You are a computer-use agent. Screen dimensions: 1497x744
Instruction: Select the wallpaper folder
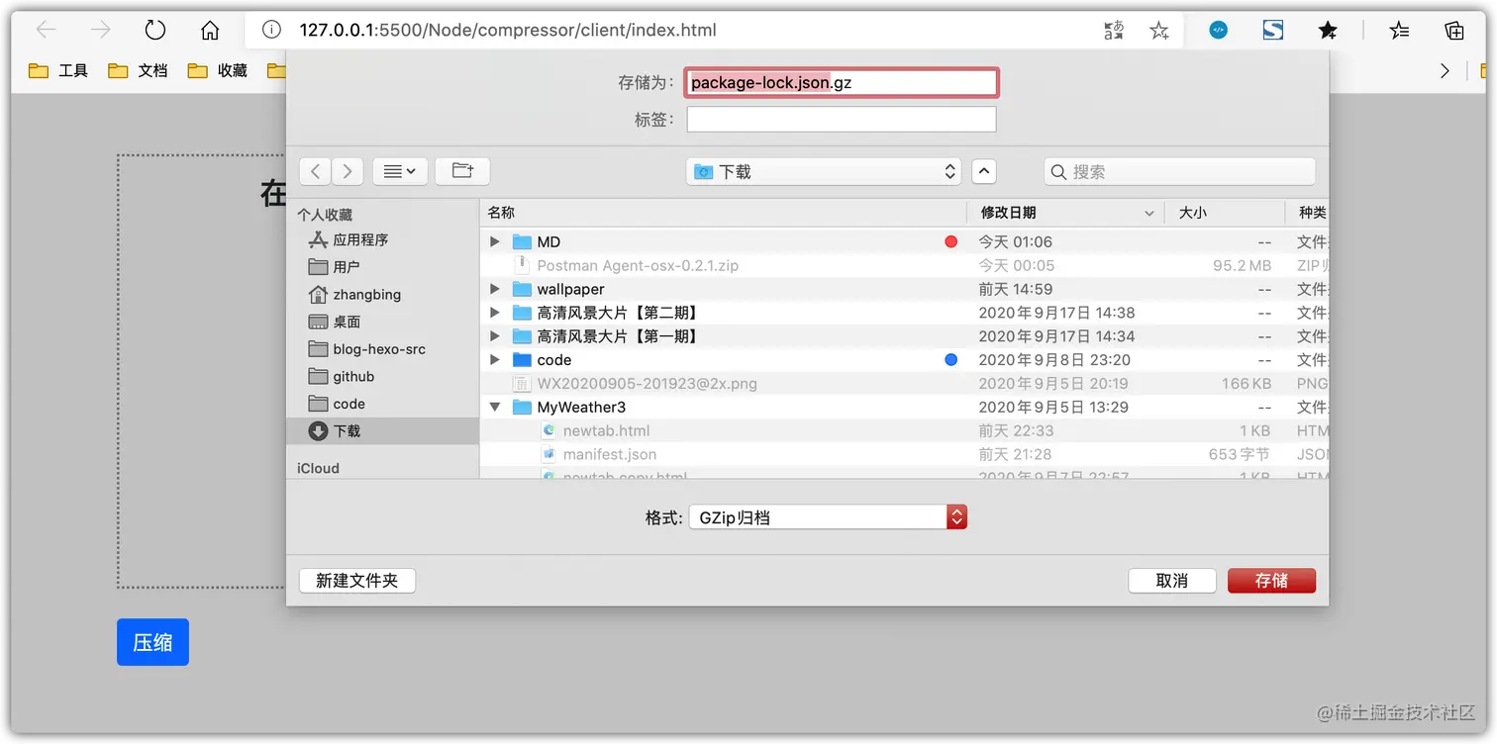(x=570, y=289)
